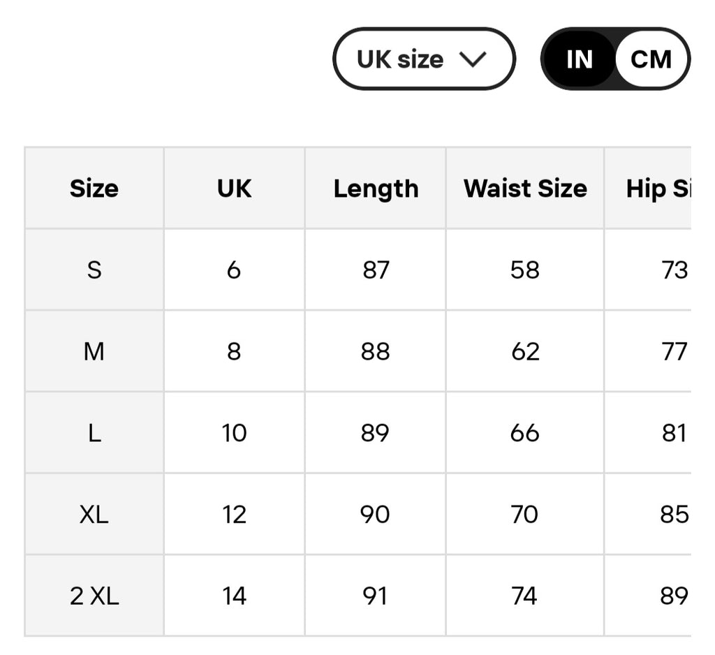Select the L size row label

coord(94,433)
